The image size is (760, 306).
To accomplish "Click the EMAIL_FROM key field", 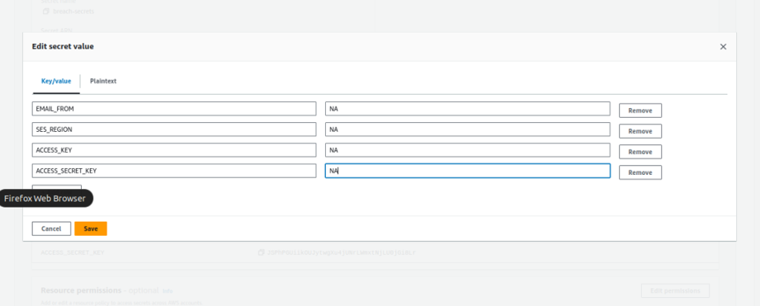I will coord(174,109).
